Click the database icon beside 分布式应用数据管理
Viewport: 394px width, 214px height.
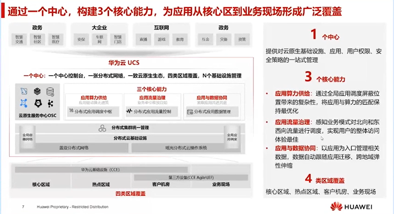tap(190, 112)
